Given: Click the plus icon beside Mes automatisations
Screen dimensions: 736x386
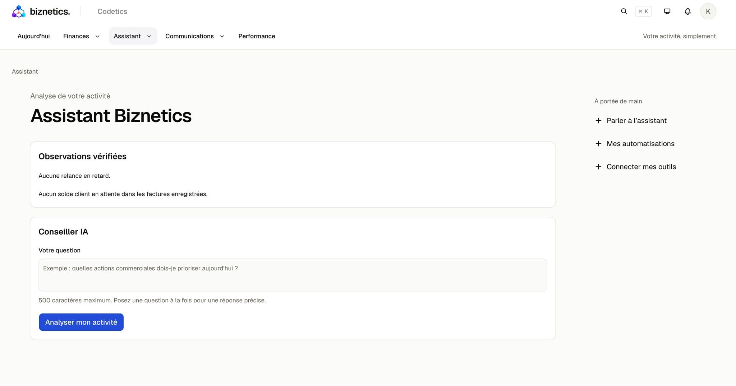Looking at the screenshot, I should click(598, 144).
